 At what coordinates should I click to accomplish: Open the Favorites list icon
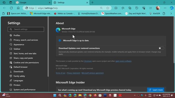tap(123, 8)
